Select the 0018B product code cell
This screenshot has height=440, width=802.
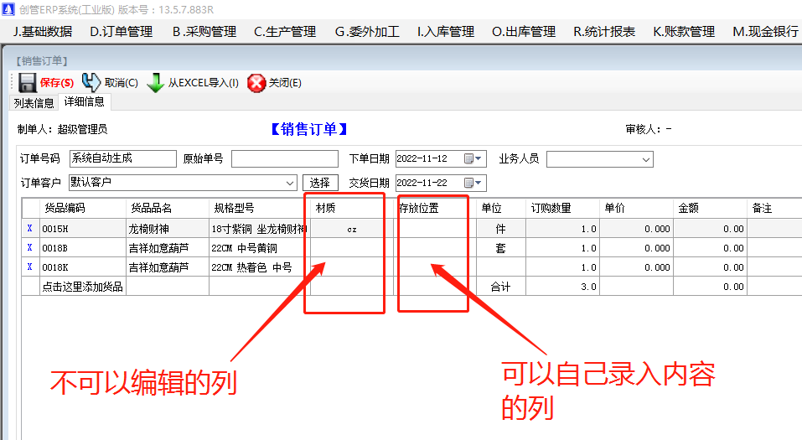pos(83,248)
